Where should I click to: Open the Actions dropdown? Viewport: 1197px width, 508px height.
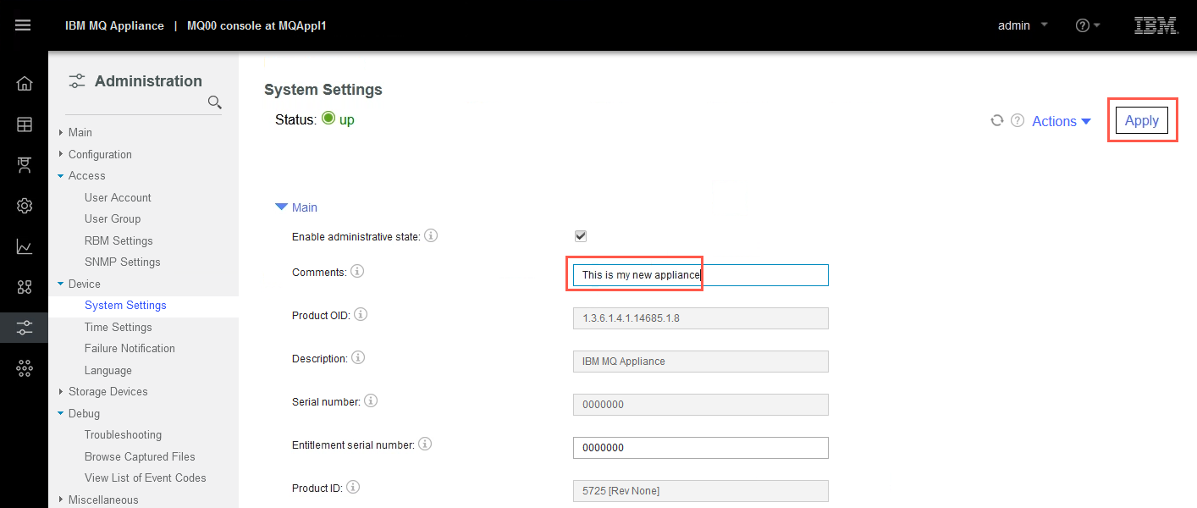tap(1062, 122)
